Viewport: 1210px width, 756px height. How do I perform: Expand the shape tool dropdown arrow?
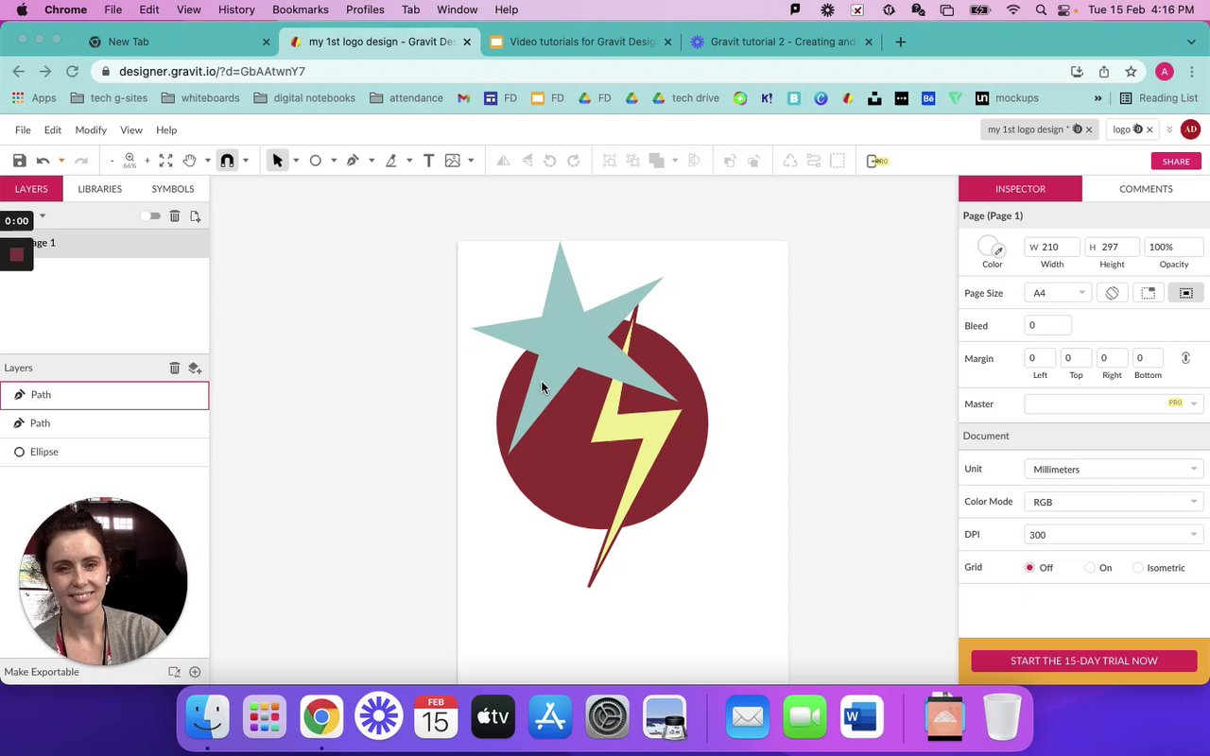coord(334,161)
